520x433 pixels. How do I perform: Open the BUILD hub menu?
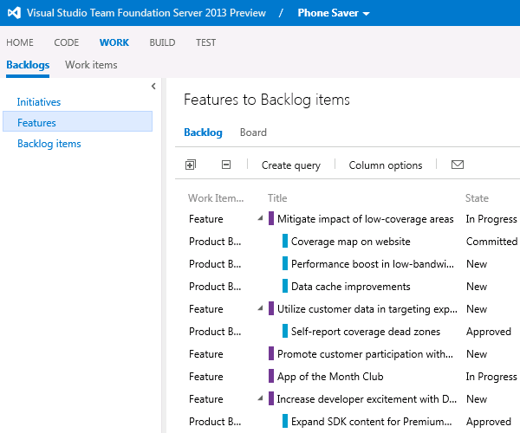pyautogui.click(x=162, y=42)
